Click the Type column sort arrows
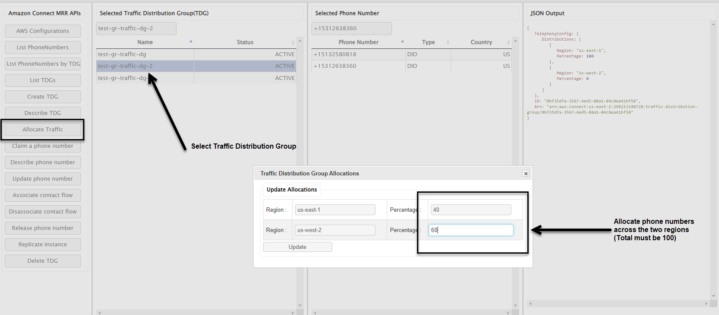Image resolution: width=719 pixels, height=315 pixels. pyautogui.click(x=448, y=42)
